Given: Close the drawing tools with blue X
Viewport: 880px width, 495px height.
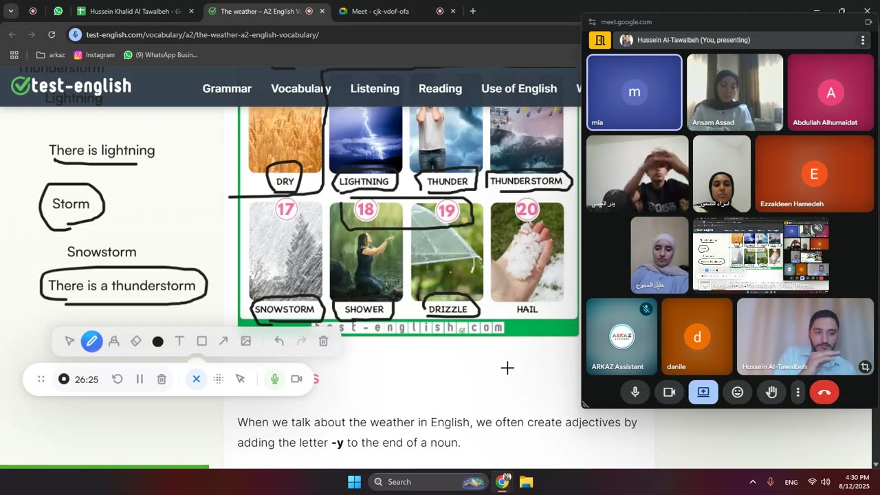Looking at the screenshot, I should (196, 379).
